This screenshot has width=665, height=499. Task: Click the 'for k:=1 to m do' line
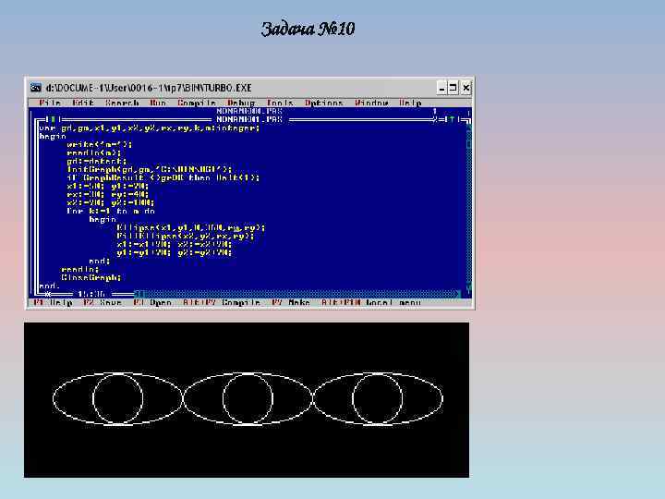(x=111, y=211)
